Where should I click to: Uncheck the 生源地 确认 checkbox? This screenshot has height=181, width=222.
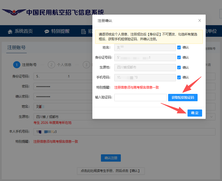(x=179, y=67)
